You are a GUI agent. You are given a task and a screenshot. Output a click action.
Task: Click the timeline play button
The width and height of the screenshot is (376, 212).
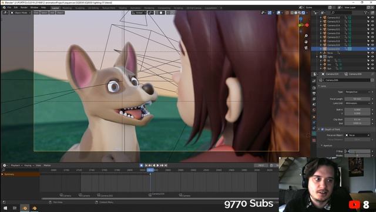tap(158, 165)
